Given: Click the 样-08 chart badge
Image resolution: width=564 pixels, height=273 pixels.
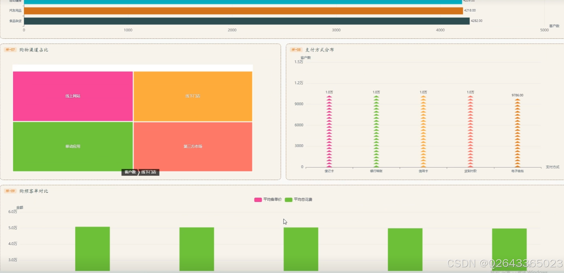Looking at the screenshot, I should coord(296,50).
